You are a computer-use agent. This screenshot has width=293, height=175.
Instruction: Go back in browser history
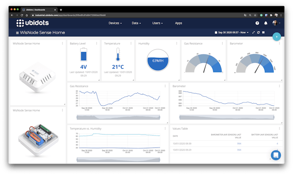(12, 15)
